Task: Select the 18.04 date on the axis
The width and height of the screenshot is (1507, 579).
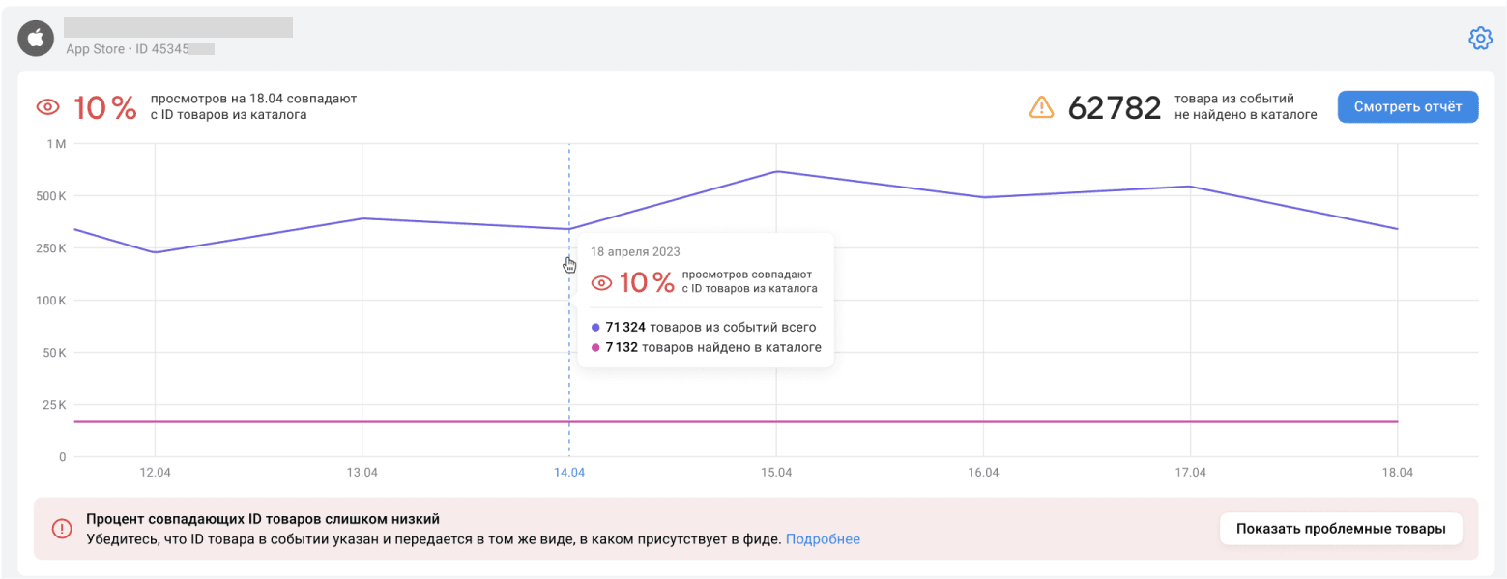Action: tap(1397, 473)
